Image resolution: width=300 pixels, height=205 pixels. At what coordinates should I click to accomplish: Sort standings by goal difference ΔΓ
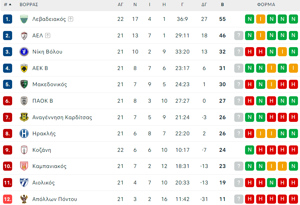pos(204,5)
